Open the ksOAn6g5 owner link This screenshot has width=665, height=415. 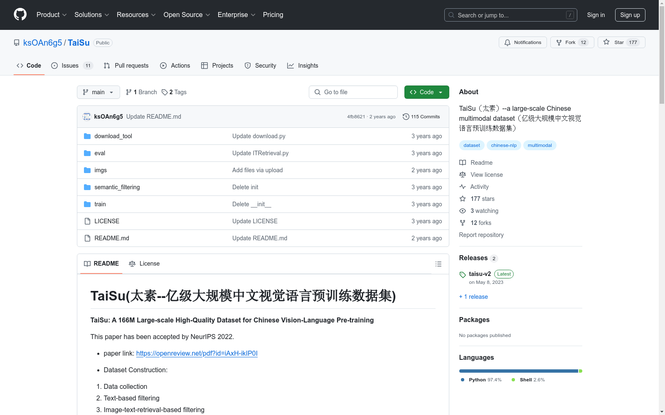(42, 43)
